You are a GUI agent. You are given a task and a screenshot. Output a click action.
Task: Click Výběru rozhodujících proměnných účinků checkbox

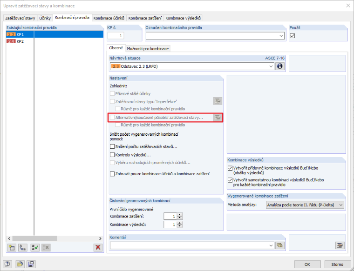[x=112, y=163]
